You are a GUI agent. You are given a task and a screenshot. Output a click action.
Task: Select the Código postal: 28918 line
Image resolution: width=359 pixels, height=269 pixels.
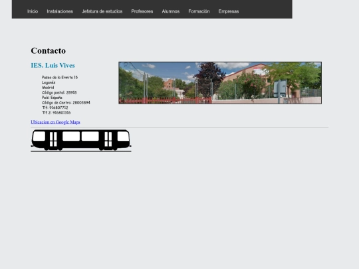click(x=59, y=92)
